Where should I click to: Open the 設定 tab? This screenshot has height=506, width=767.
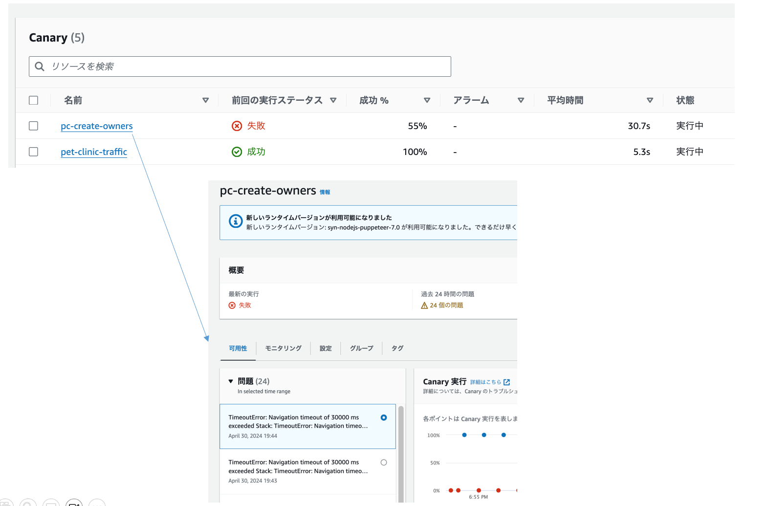[326, 349]
